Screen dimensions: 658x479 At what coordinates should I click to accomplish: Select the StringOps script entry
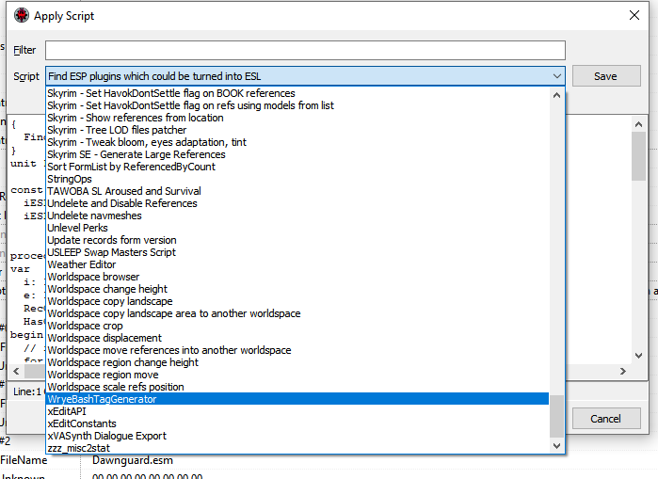(x=70, y=179)
